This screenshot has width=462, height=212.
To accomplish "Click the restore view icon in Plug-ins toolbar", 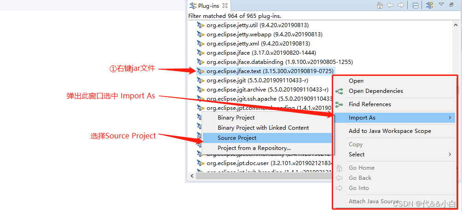I will tap(451, 5).
